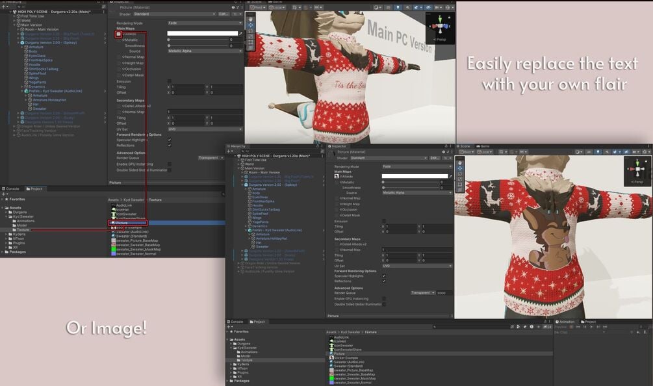
Task: Toggle Specular Highlights in dragon-image Inspector
Action: tap(384, 276)
